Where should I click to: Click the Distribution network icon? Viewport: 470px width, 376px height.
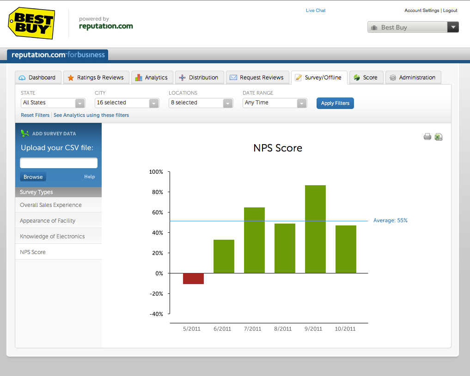(182, 78)
